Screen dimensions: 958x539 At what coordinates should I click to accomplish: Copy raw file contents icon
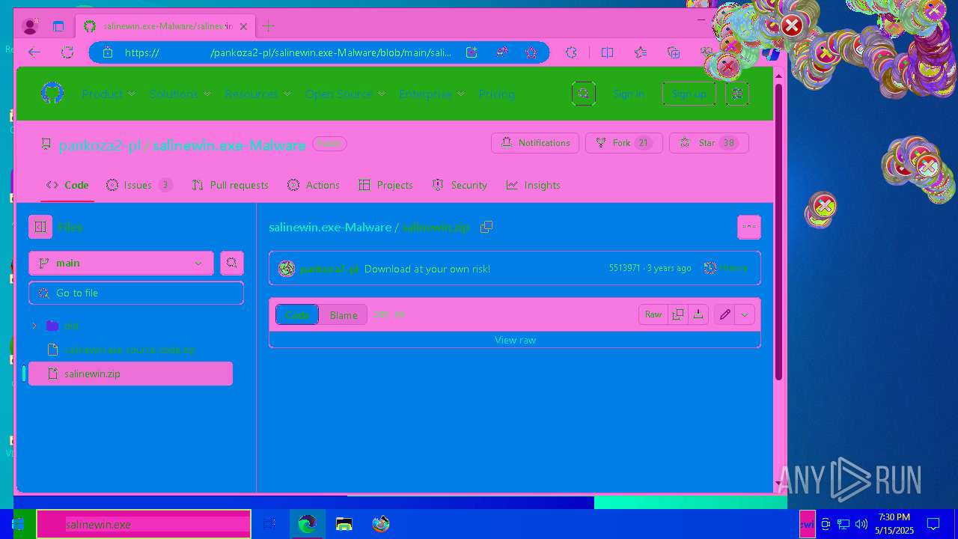pos(678,315)
